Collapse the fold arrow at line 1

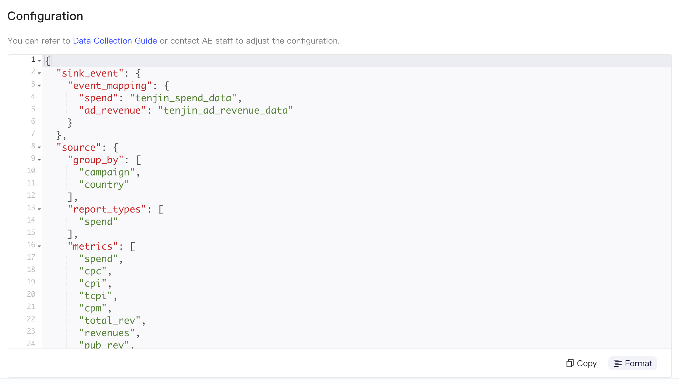[x=39, y=61]
